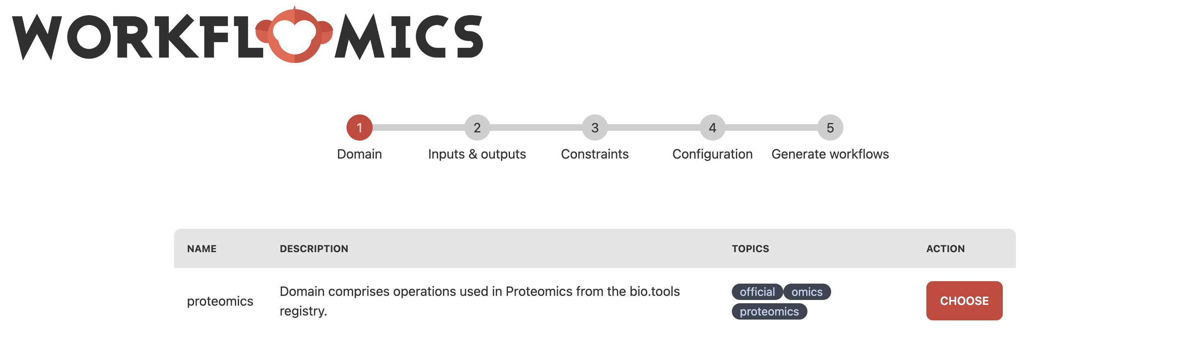1194x349 pixels.
Task: Open the Inputs & outputs step label
Action: pos(477,154)
